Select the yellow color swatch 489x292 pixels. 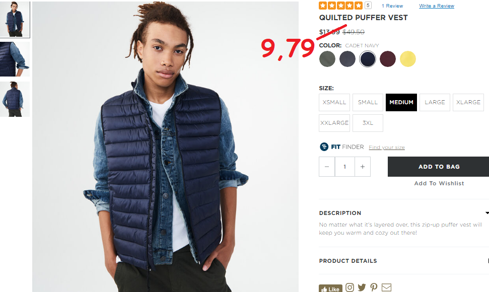408,59
